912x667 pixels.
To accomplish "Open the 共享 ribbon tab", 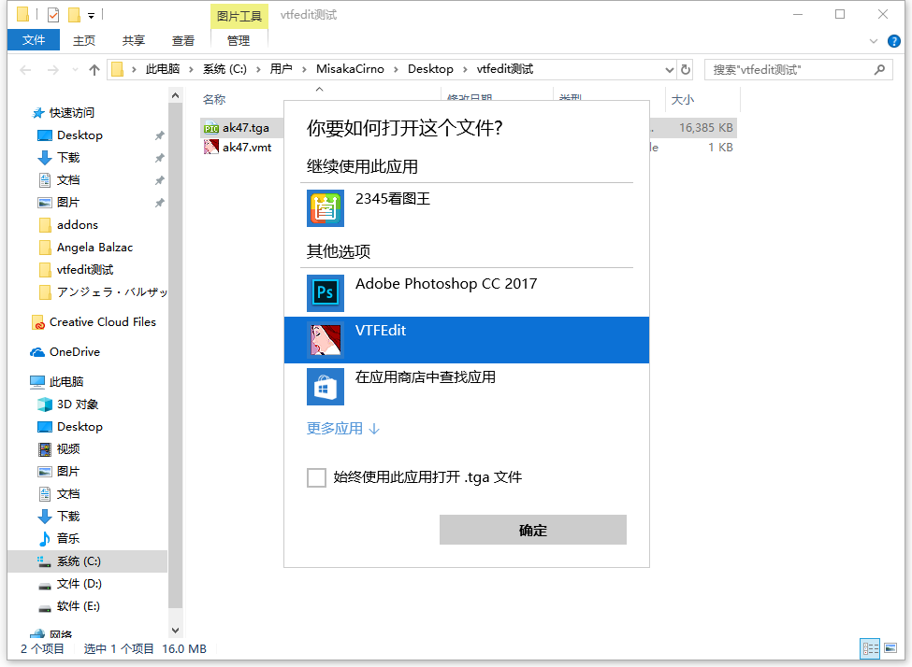I will point(133,41).
